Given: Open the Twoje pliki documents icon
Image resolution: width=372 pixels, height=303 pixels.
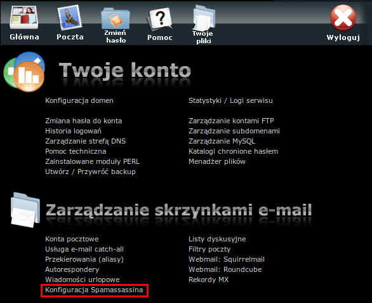Looking at the screenshot, I should pos(204,18).
